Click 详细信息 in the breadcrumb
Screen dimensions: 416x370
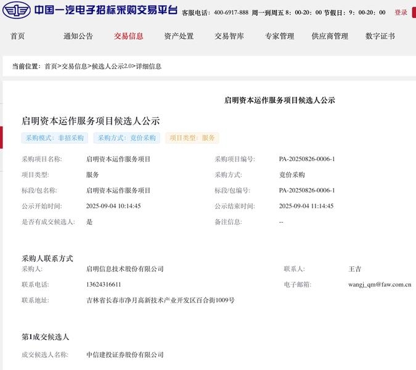149,66
